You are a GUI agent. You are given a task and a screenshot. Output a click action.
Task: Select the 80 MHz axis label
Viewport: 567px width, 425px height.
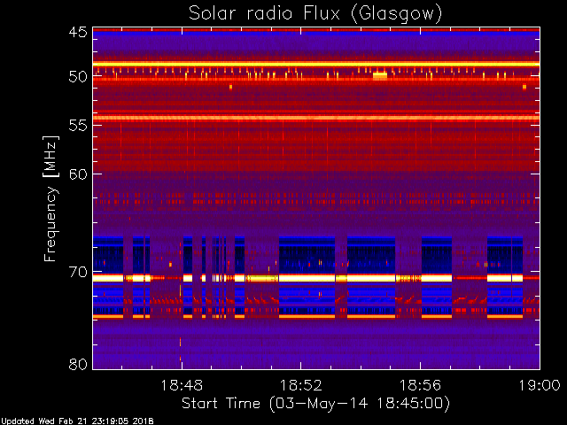click(x=78, y=364)
